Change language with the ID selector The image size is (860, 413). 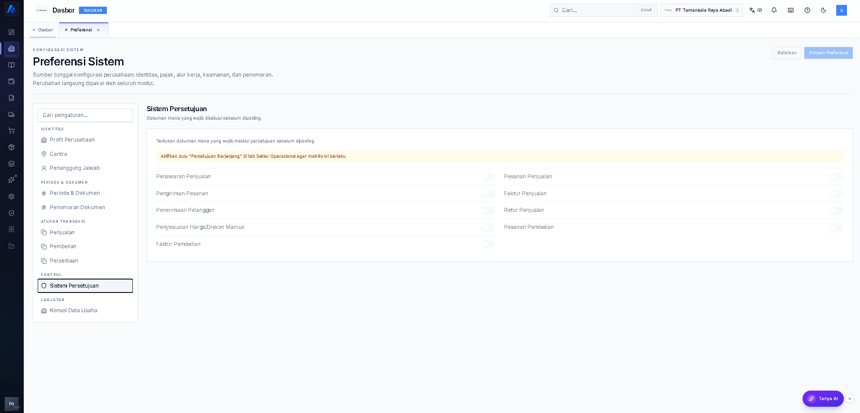click(756, 10)
